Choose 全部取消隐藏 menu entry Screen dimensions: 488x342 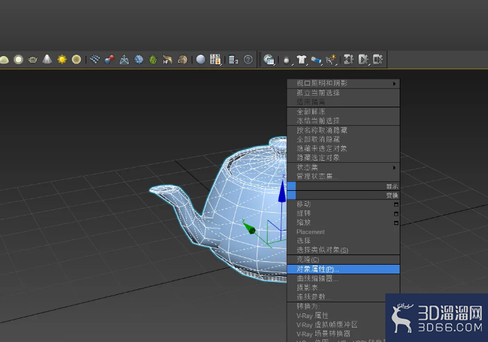pos(344,140)
